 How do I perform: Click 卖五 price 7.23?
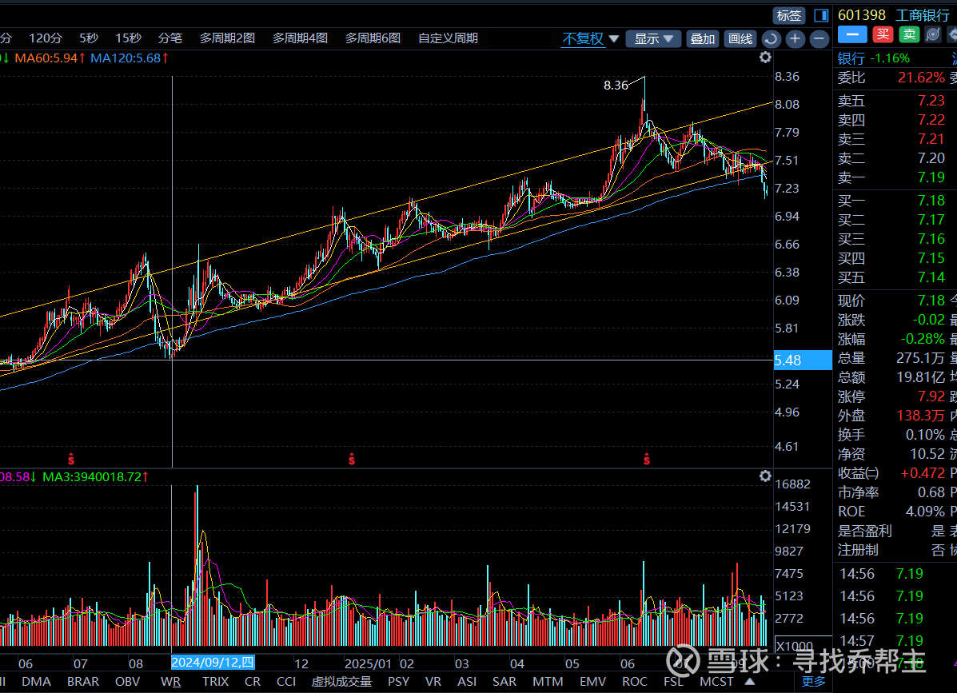[x=931, y=100]
